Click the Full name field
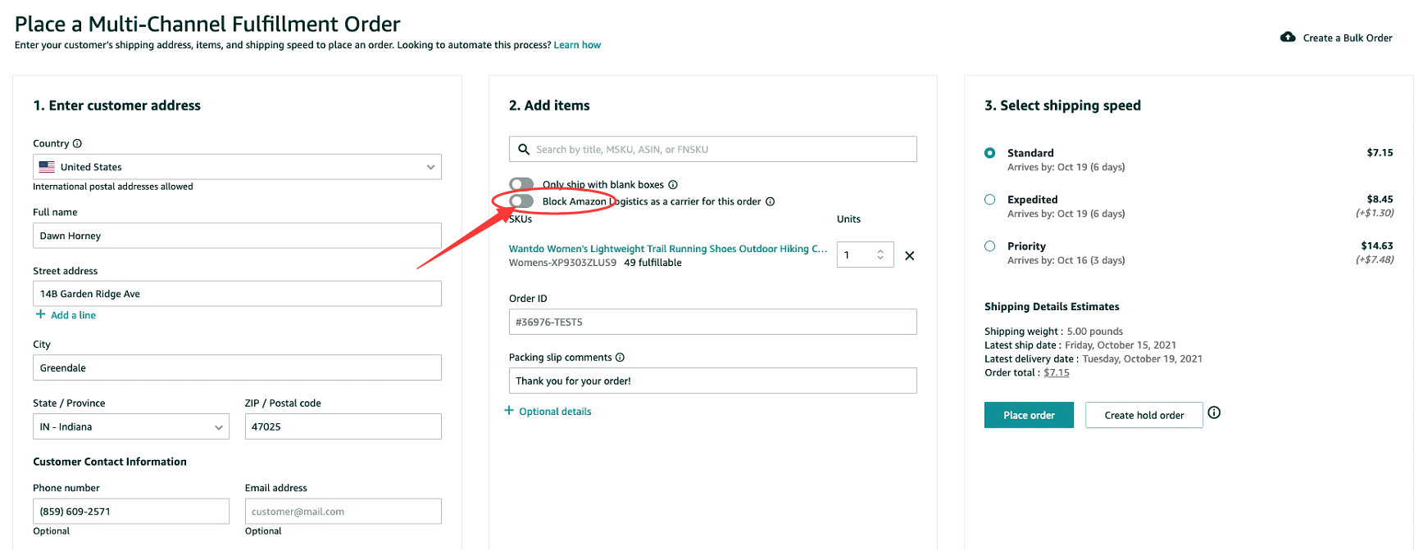 click(x=237, y=236)
